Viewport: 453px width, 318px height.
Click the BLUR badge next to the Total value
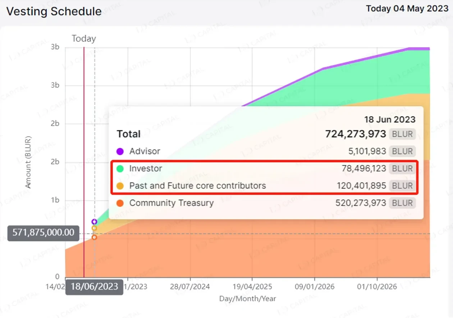click(402, 134)
